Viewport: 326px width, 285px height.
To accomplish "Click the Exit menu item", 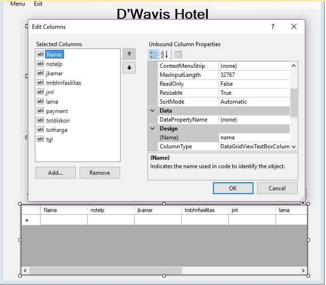I will tap(38, 4).
